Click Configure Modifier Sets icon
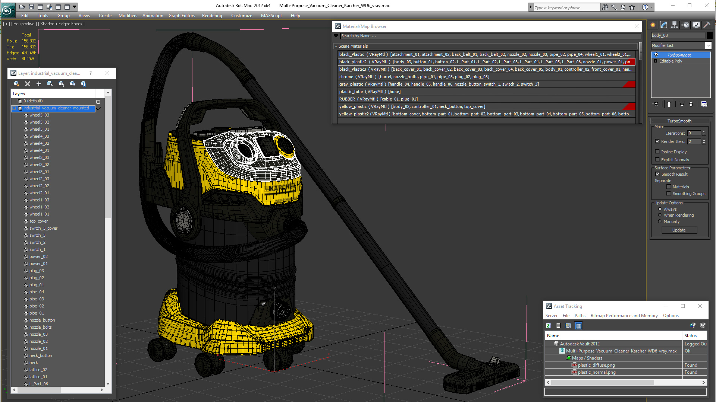This screenshot has width=716, height=402. tap(704, 104)
